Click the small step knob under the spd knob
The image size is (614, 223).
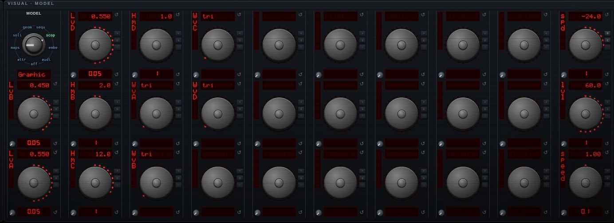tap(563, 75)
